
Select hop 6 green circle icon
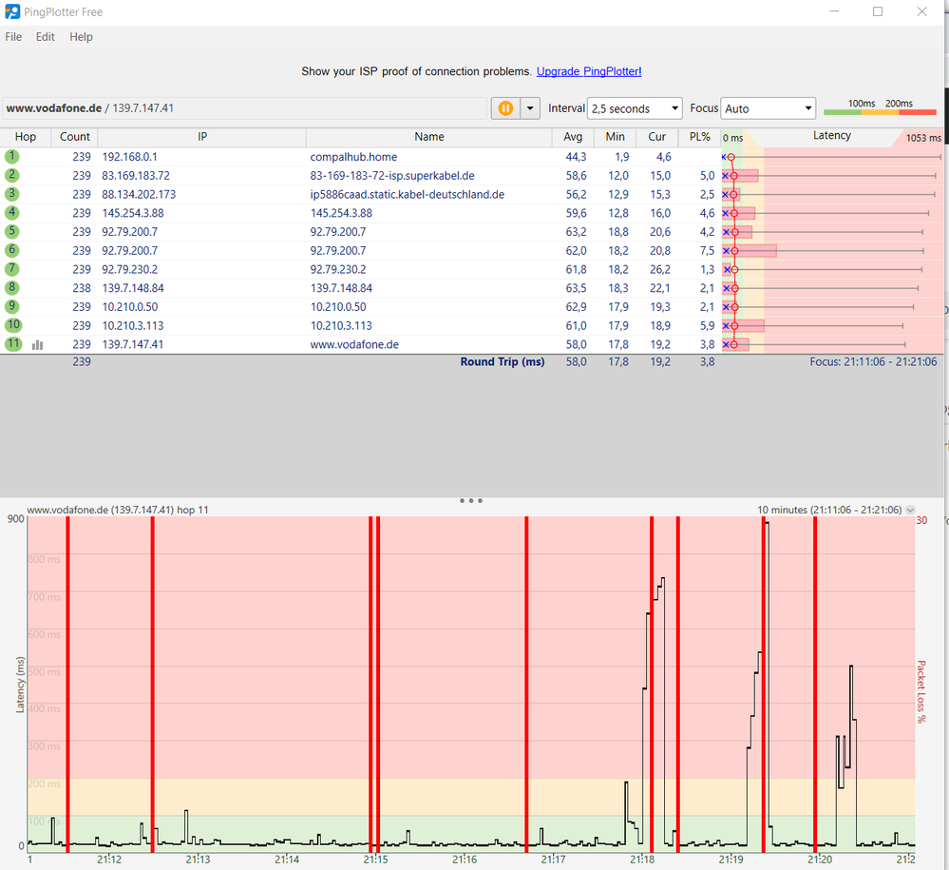tap(12, 250)
